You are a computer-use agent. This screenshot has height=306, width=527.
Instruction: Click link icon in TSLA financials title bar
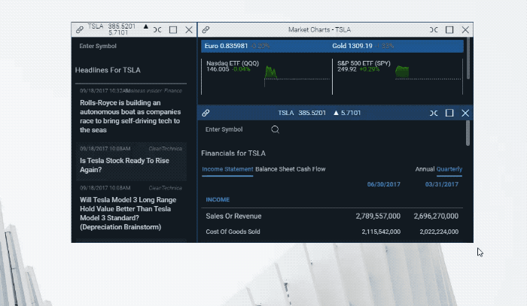(206, 113)
